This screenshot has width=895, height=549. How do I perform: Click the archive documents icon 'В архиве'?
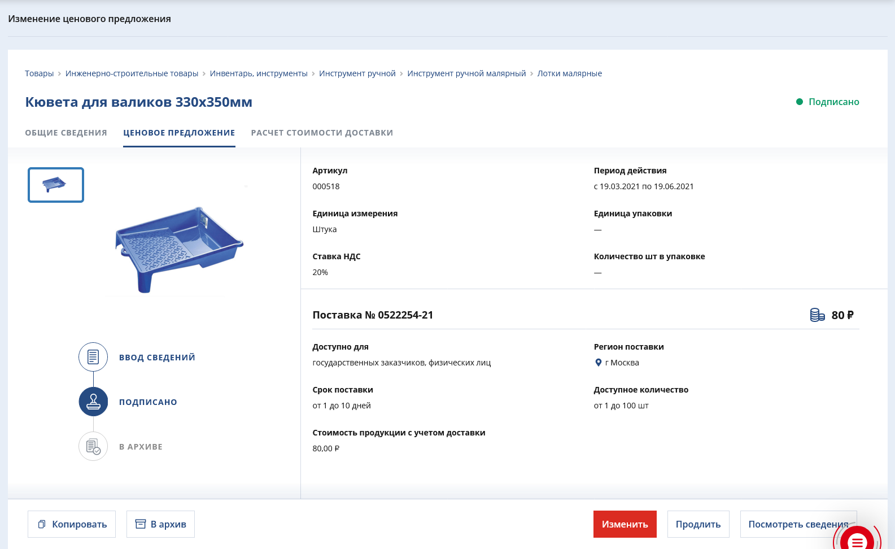93,446
